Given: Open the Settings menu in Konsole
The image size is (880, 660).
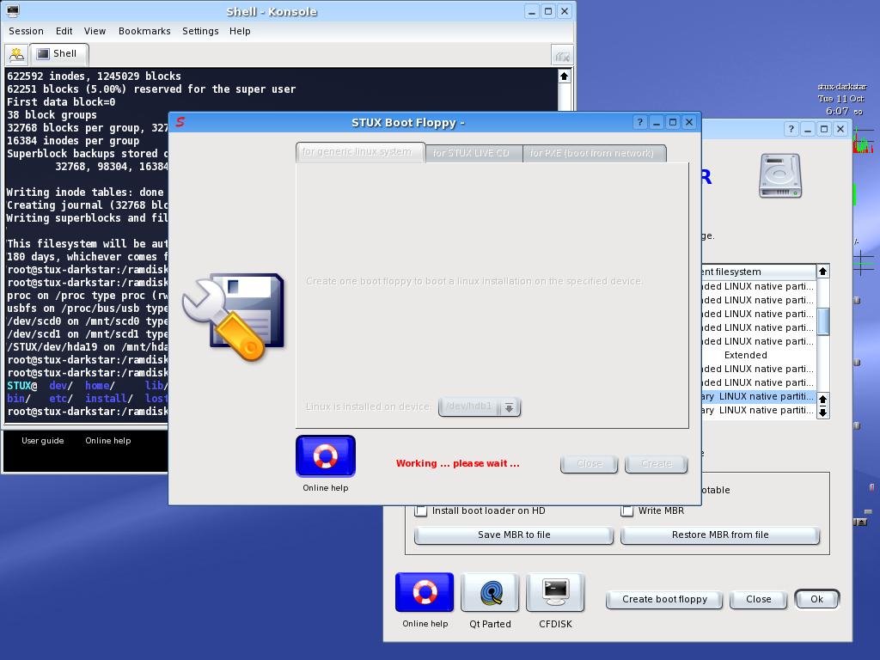Looking at the screenshot, I should (200, 31).
